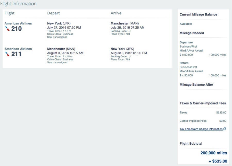Click American Airlines logo beside flight 211

click(x=7, y=54)
